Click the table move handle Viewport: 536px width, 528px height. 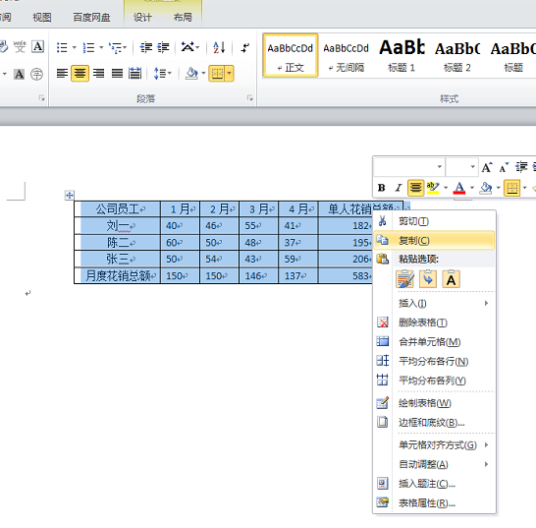pyautogui.click(x=70, y=196)
